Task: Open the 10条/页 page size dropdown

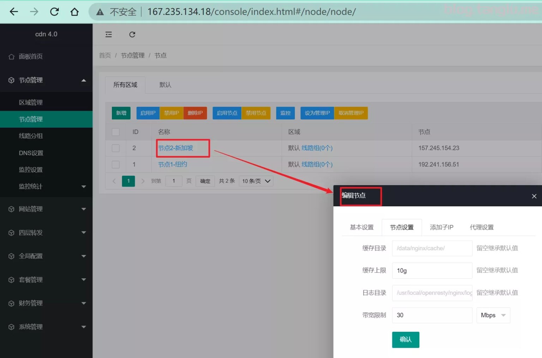Action: tap(256, 181)
